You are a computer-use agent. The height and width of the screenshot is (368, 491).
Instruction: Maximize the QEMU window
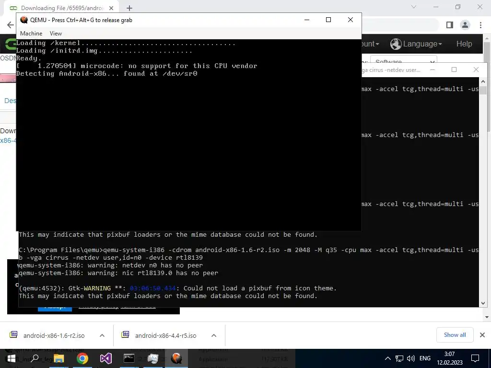(328, 20)
